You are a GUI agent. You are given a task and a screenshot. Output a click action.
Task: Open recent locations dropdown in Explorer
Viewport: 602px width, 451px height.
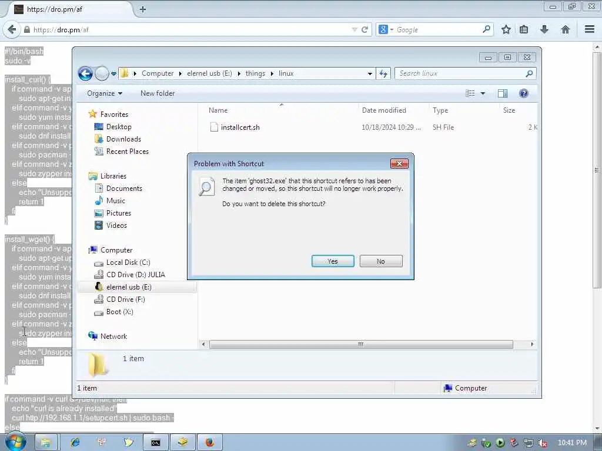click(113, 73)
